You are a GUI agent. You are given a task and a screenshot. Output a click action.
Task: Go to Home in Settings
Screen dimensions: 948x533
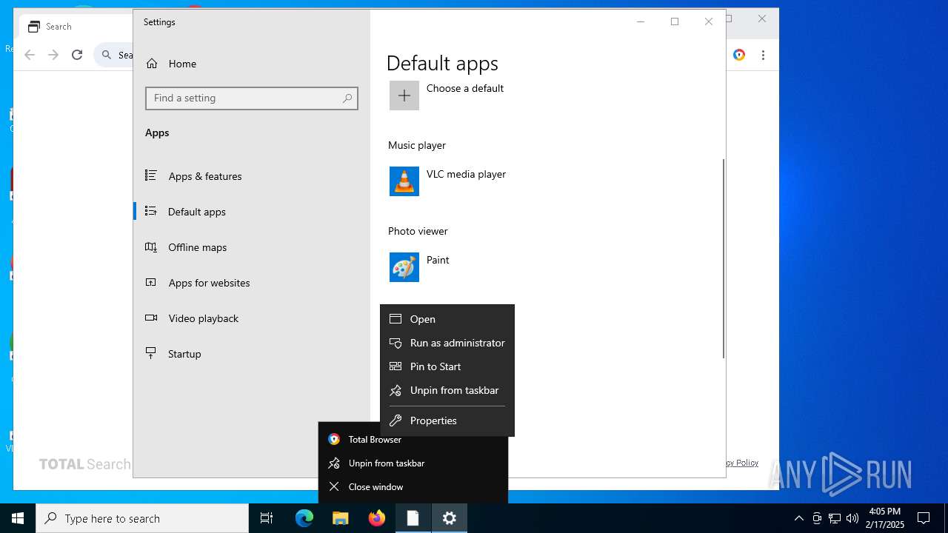[x=252, y=64]
